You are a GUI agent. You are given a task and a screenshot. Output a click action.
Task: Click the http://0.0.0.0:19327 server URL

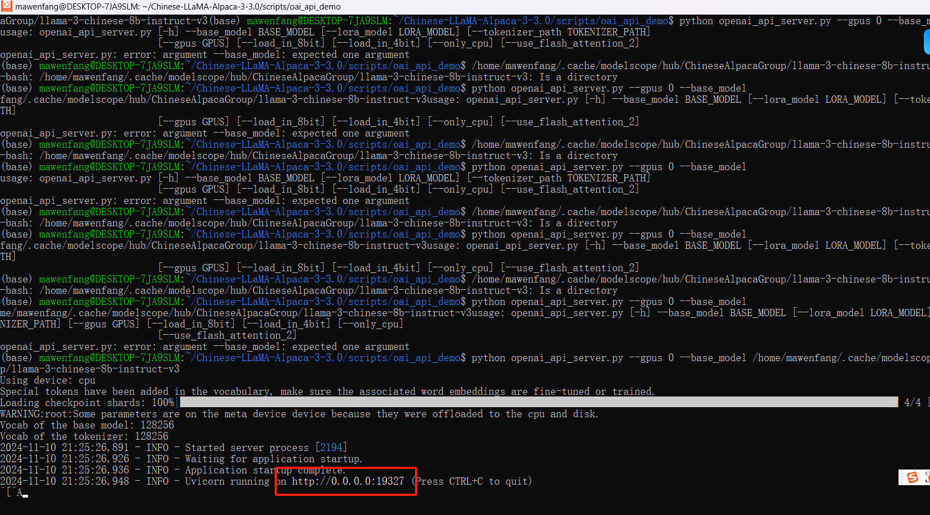pos(348,481)
